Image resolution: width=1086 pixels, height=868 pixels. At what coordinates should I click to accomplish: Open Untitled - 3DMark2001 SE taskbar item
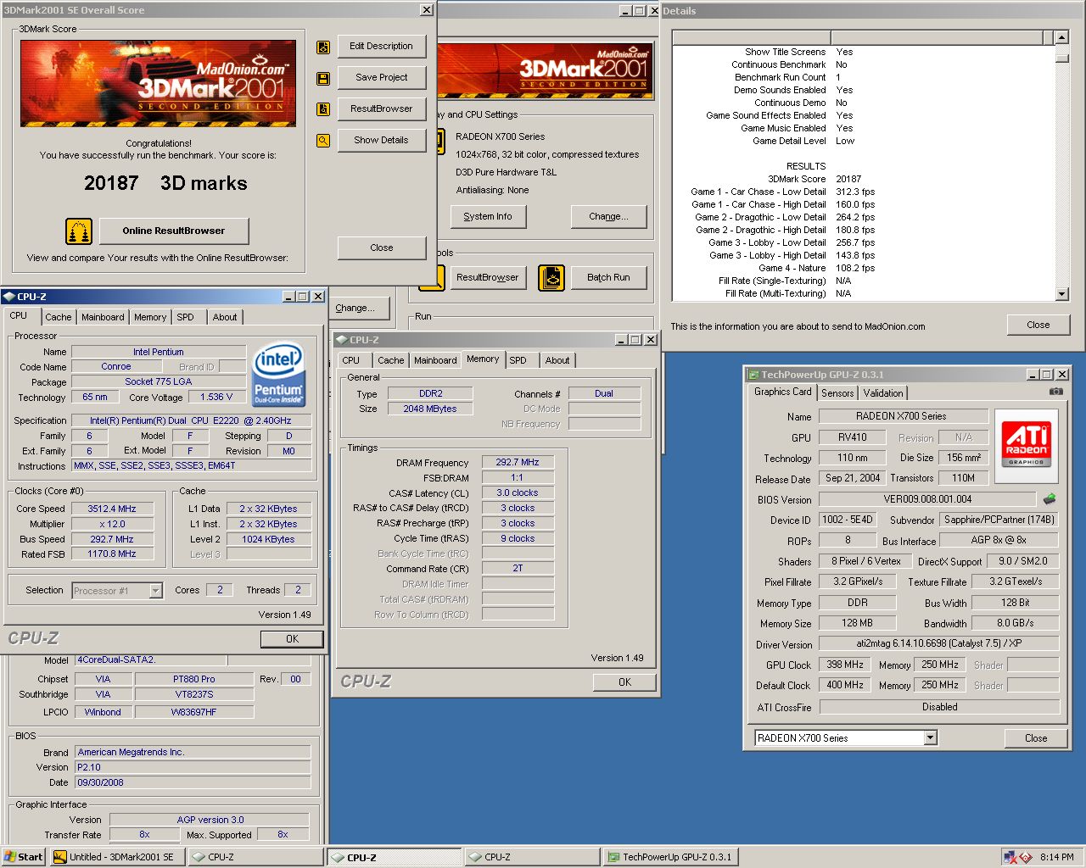[x=118, y=857]
